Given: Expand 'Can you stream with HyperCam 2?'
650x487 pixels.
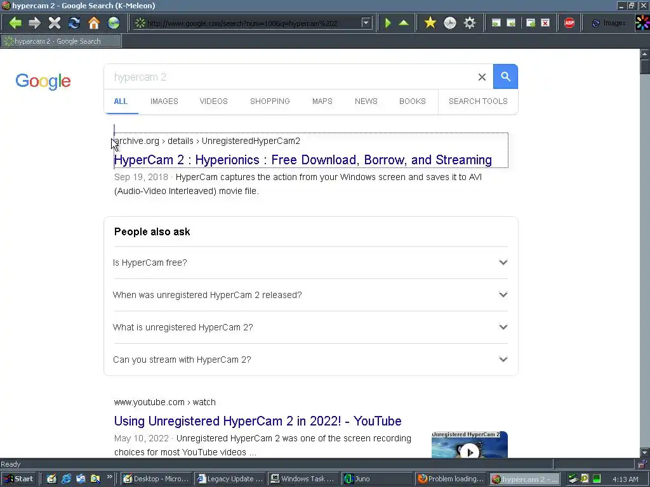Looking at the screenshot, I should tap(310, 360).
